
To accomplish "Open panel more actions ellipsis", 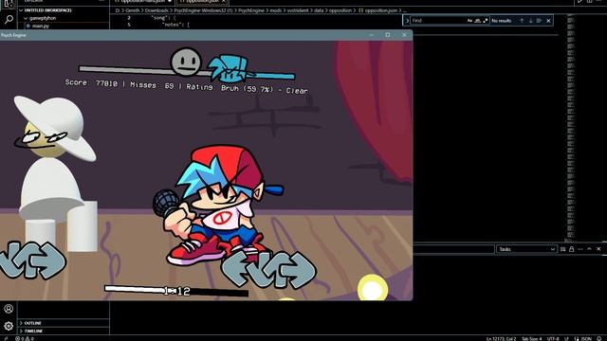I will coord(579,249).
